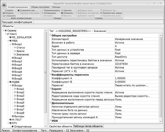Image resolution: width=165 pixels, height=132 pixels.
Task: Click the МДВВ device icon
Action: pyautogui.click(x=11, y=82)
